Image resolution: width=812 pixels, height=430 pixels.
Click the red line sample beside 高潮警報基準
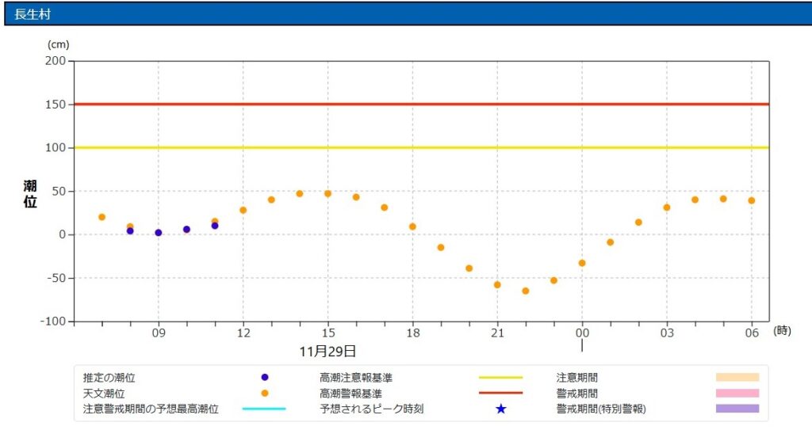coord(501,394)
